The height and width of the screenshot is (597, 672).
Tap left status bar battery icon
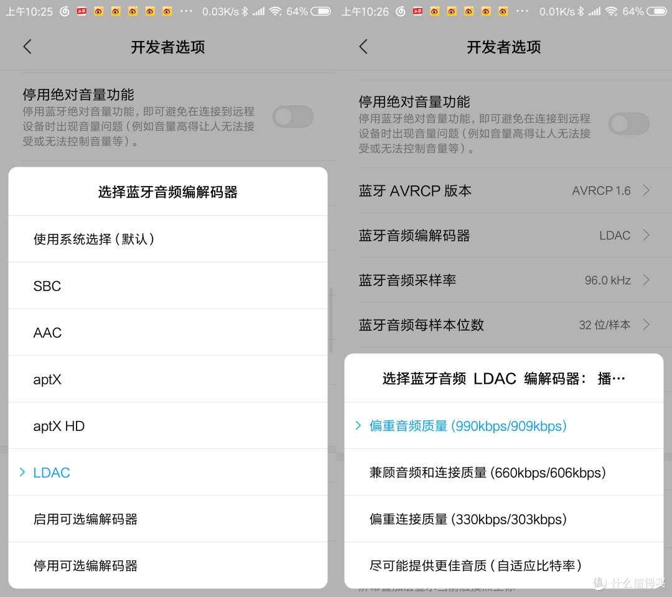[x=320, y=11]
